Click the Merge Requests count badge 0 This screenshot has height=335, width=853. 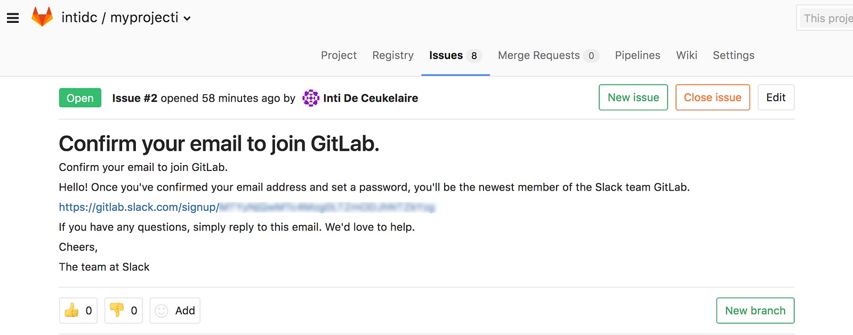tap(591, 56)
